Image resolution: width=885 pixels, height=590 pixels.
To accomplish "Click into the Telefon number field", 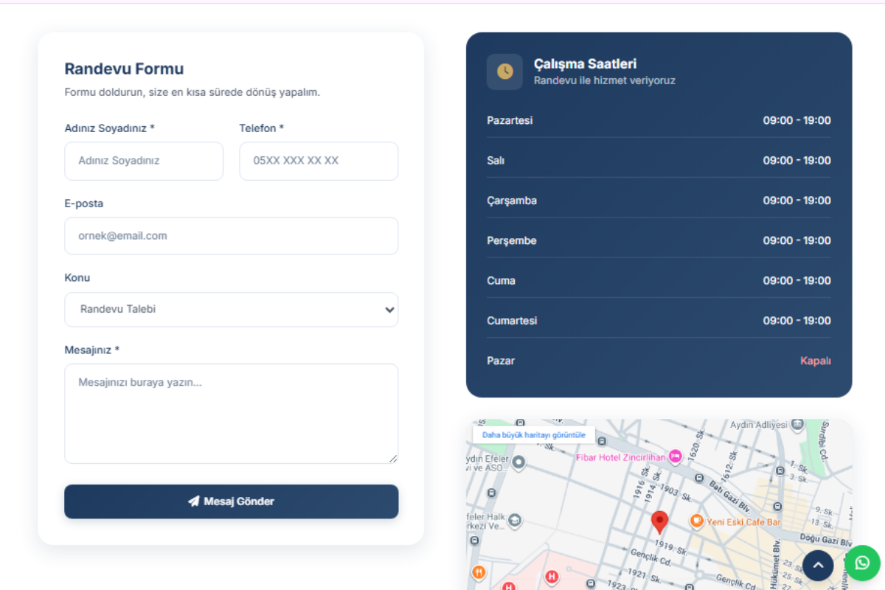I will coord(319,161).
